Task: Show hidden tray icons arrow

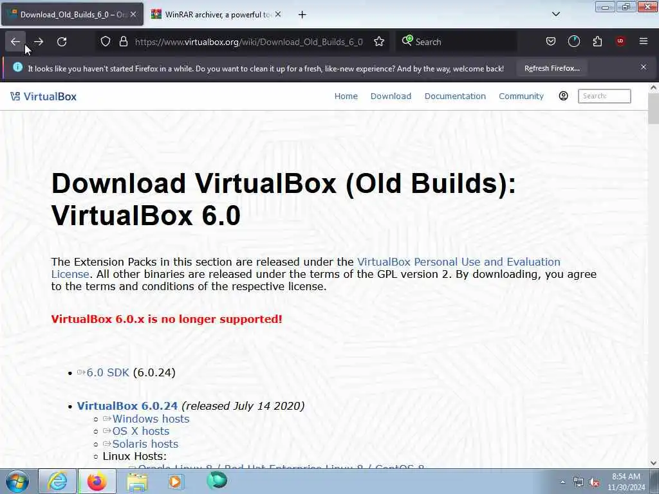Action: click(x=562, y=482)
